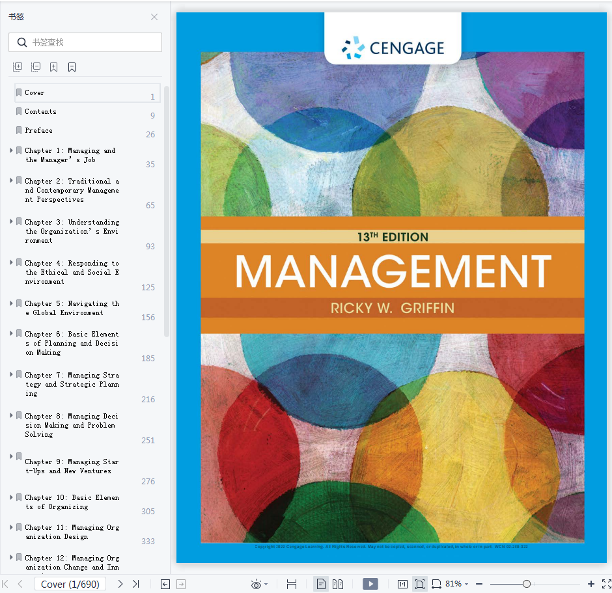Click the bookmark flag icon beside Cover
The width and height of the screenshot is (612, 593).
pyautogui.click(x=19, y=92)
